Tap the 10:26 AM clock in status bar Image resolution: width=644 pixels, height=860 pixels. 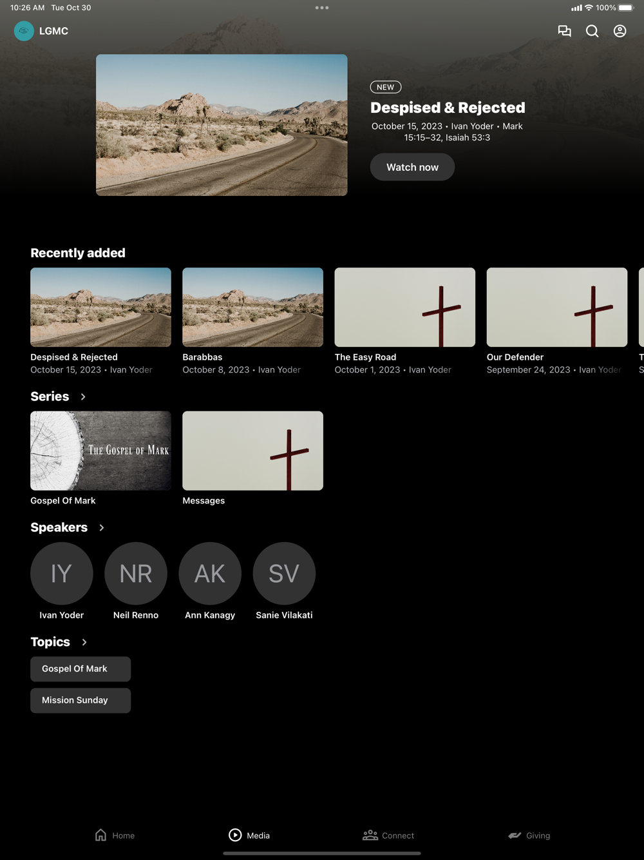click(x=28, y=8)
